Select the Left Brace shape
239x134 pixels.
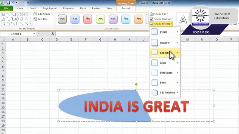click(x=17, y=23)
